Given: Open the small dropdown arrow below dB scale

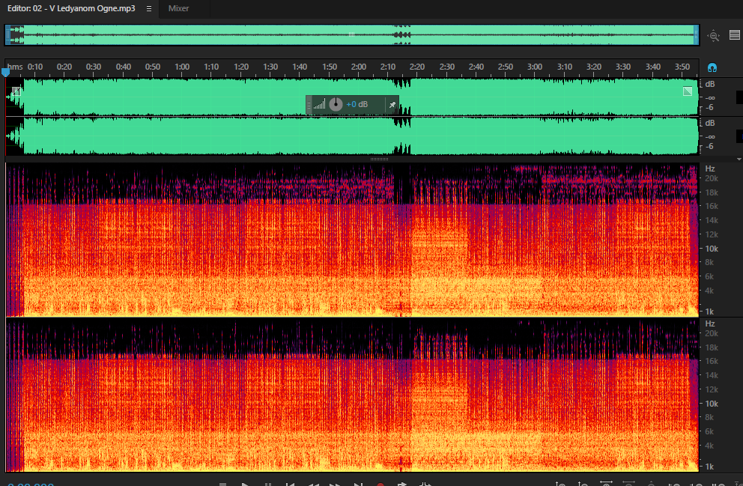Looking at the screenshot, I should 739,160.
